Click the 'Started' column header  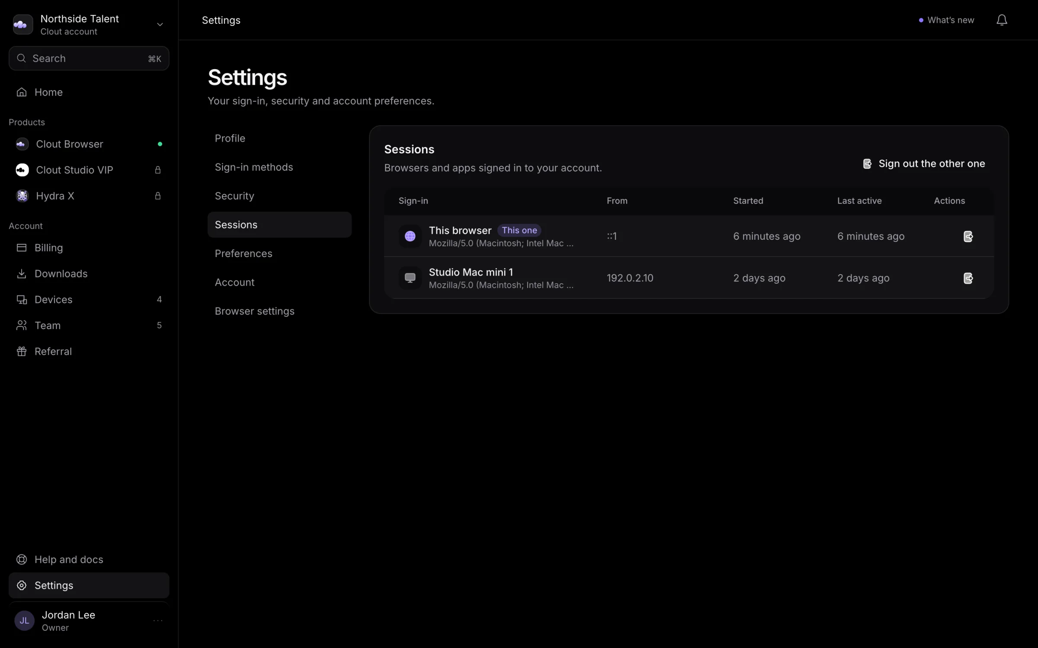click(x=748, y=200)
